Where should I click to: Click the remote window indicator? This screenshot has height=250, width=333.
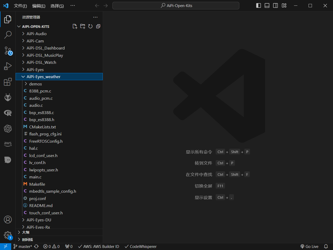(5, 246)
